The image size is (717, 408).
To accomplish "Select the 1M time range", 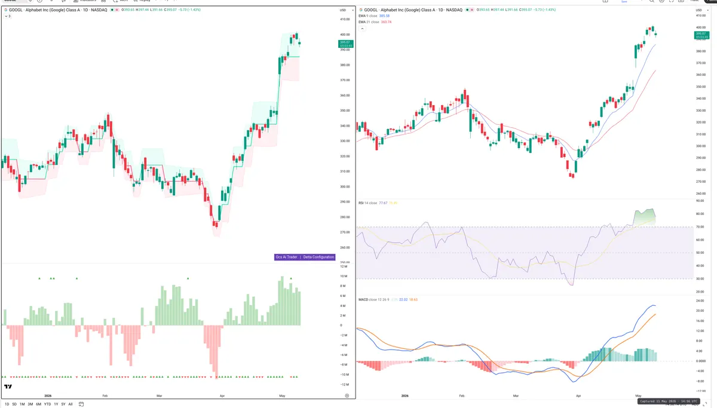I will pos(22,404).
